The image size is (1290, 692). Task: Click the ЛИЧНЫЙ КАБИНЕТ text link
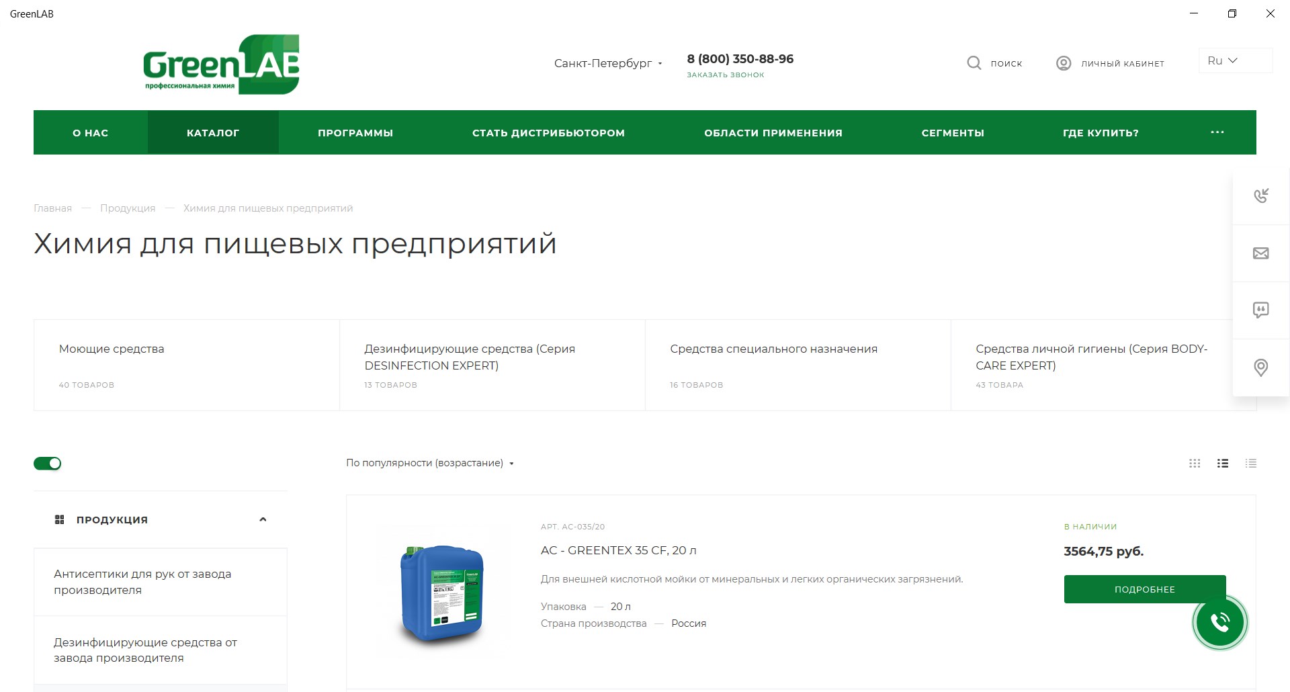tap(1123, 63)
